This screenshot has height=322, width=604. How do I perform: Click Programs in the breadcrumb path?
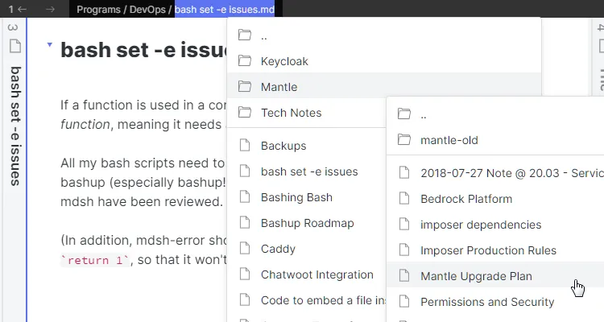pos(99,10)
